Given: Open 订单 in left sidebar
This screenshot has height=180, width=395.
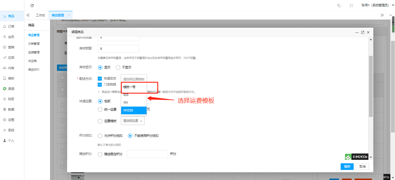Looking at the screenshot, I should click(x=11, y=26).
